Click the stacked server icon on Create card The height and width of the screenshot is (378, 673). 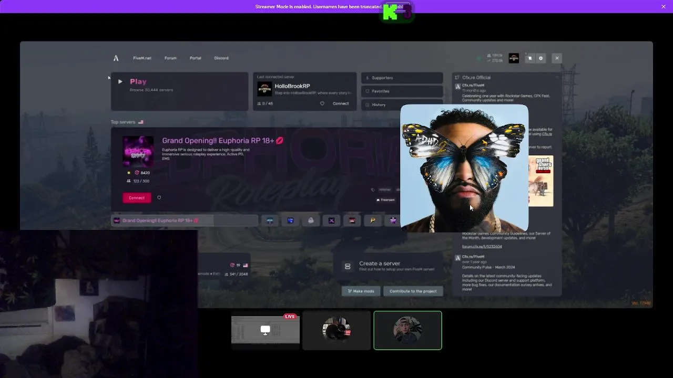348,267
